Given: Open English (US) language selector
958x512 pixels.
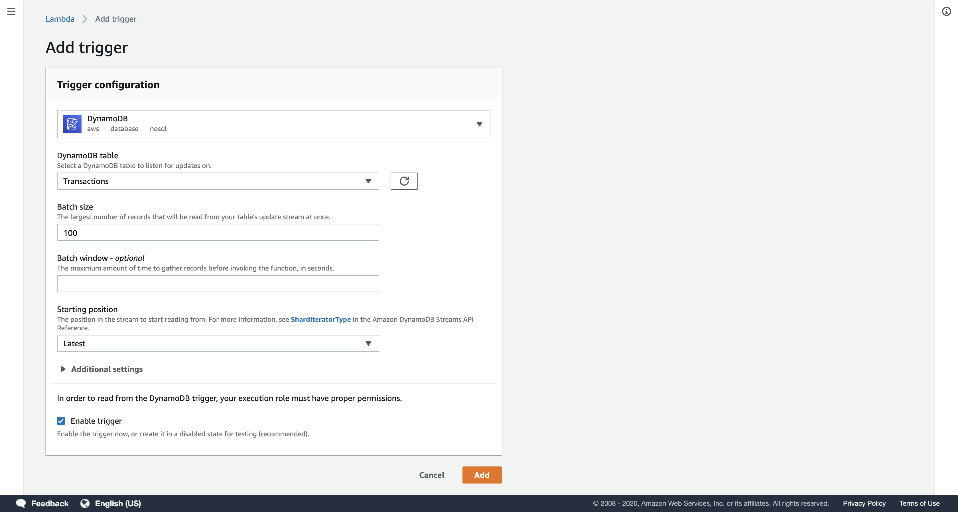Looking at the screenshot, I should [x=117, y=503].
